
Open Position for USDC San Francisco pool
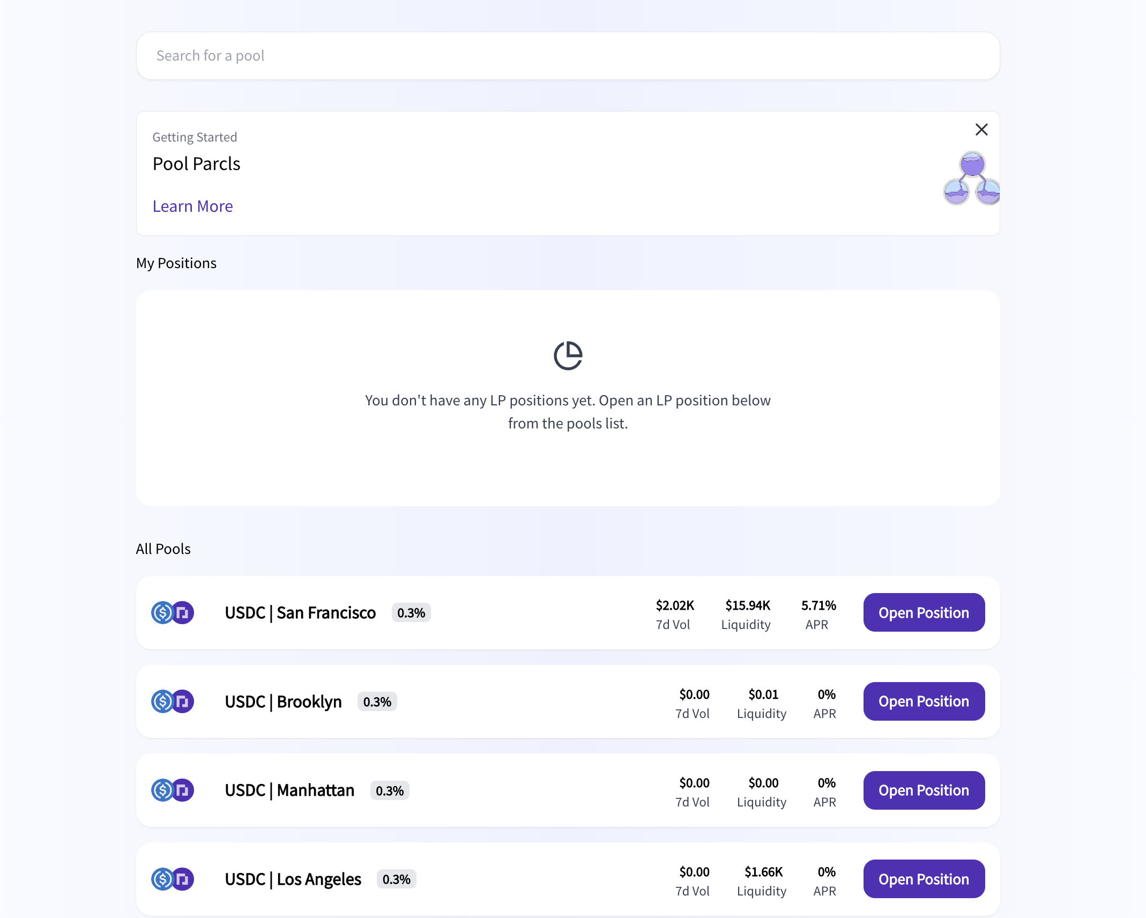924,612
